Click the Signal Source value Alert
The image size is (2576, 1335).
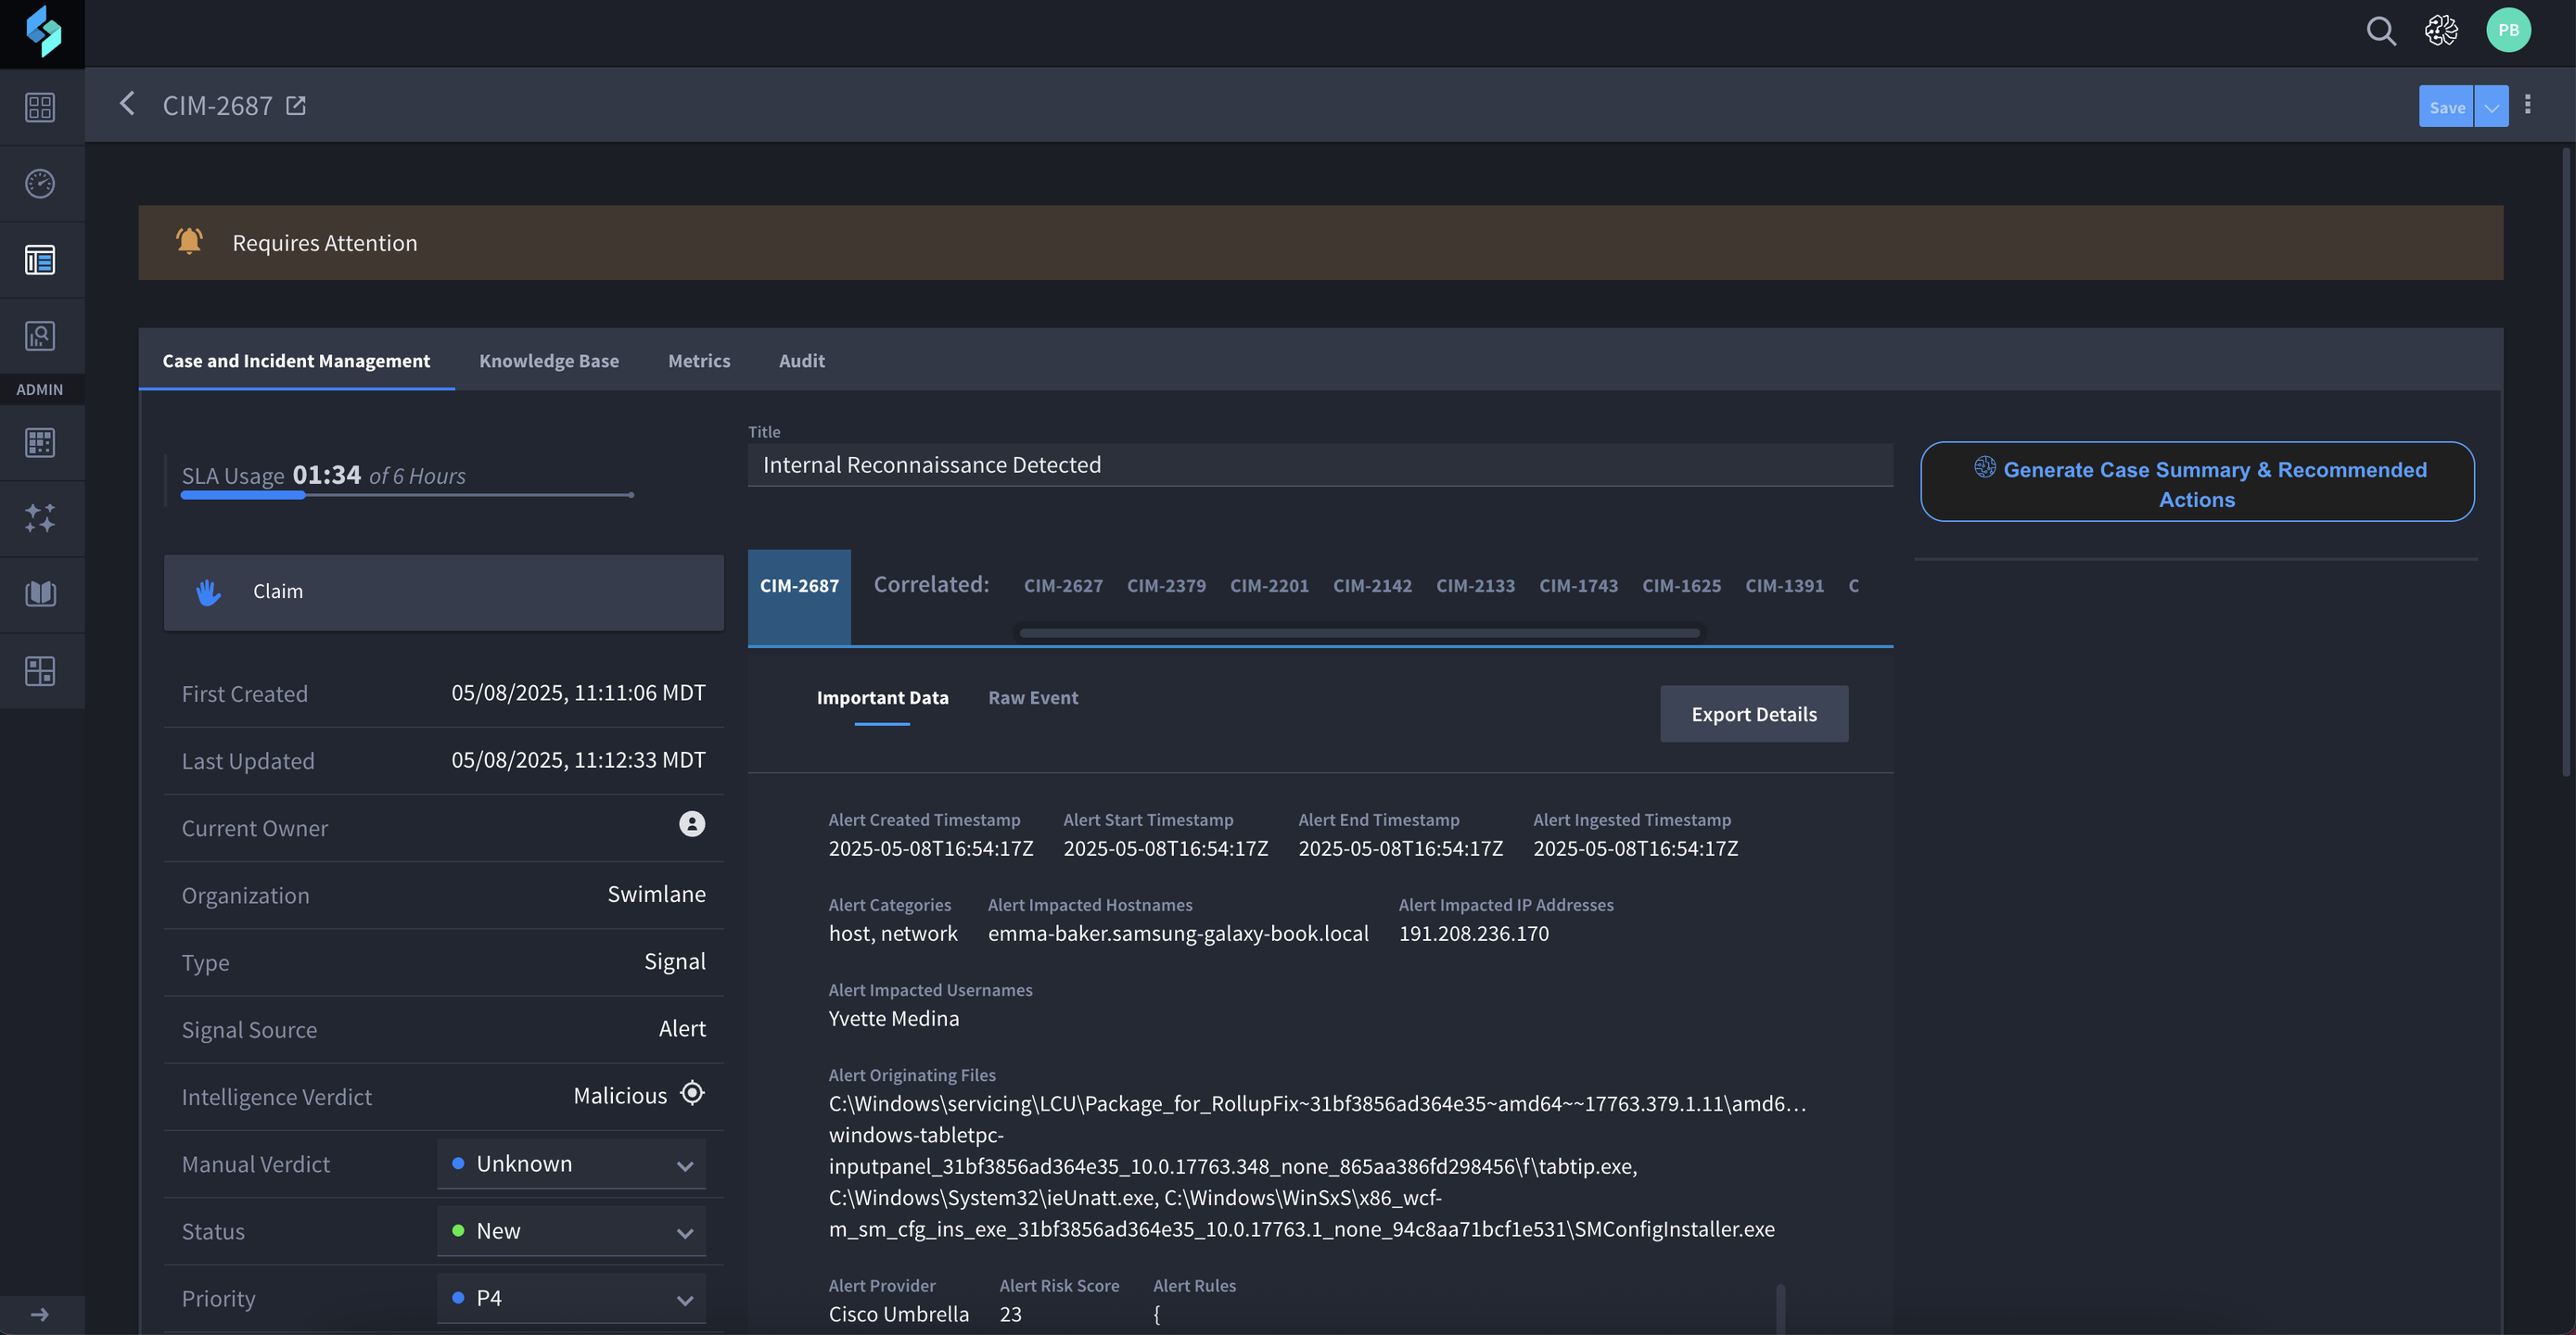pos(682,1028)
